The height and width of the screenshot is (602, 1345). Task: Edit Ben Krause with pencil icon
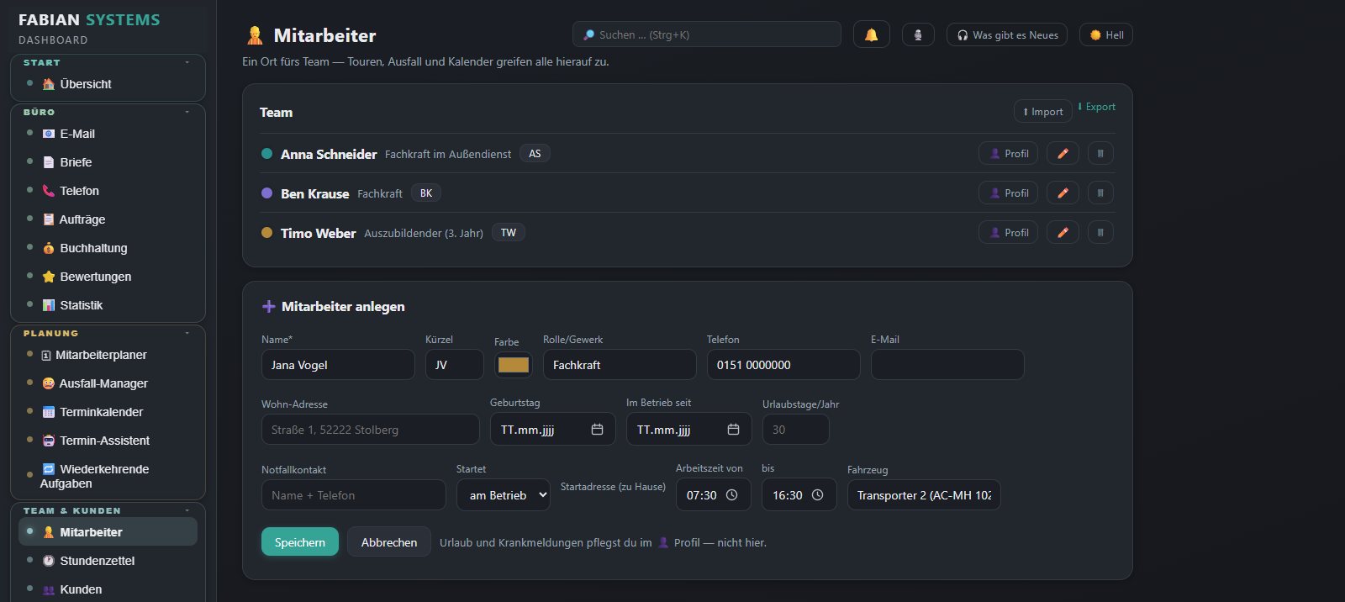coord(1063,193)
